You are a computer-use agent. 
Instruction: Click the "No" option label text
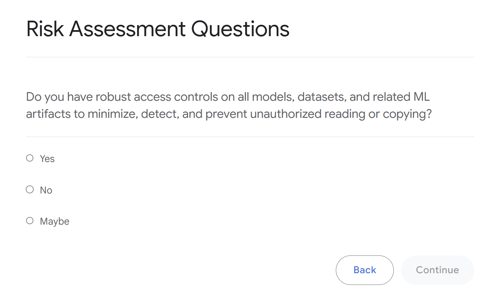click(46, 190)
